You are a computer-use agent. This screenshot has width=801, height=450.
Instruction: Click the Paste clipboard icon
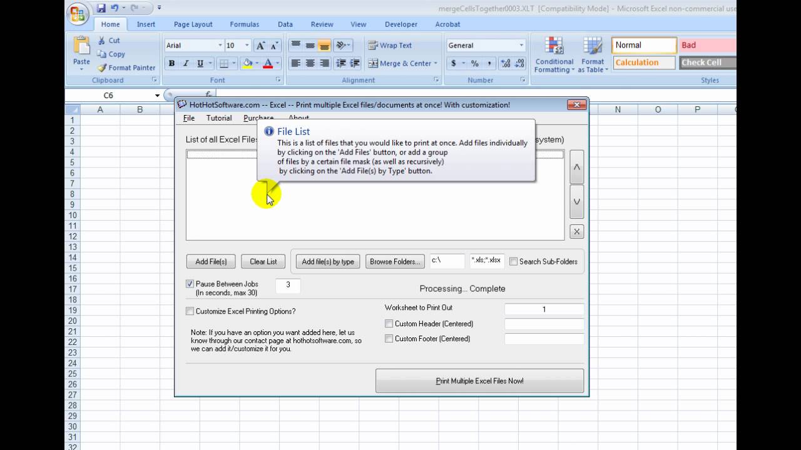coord(81,46)
